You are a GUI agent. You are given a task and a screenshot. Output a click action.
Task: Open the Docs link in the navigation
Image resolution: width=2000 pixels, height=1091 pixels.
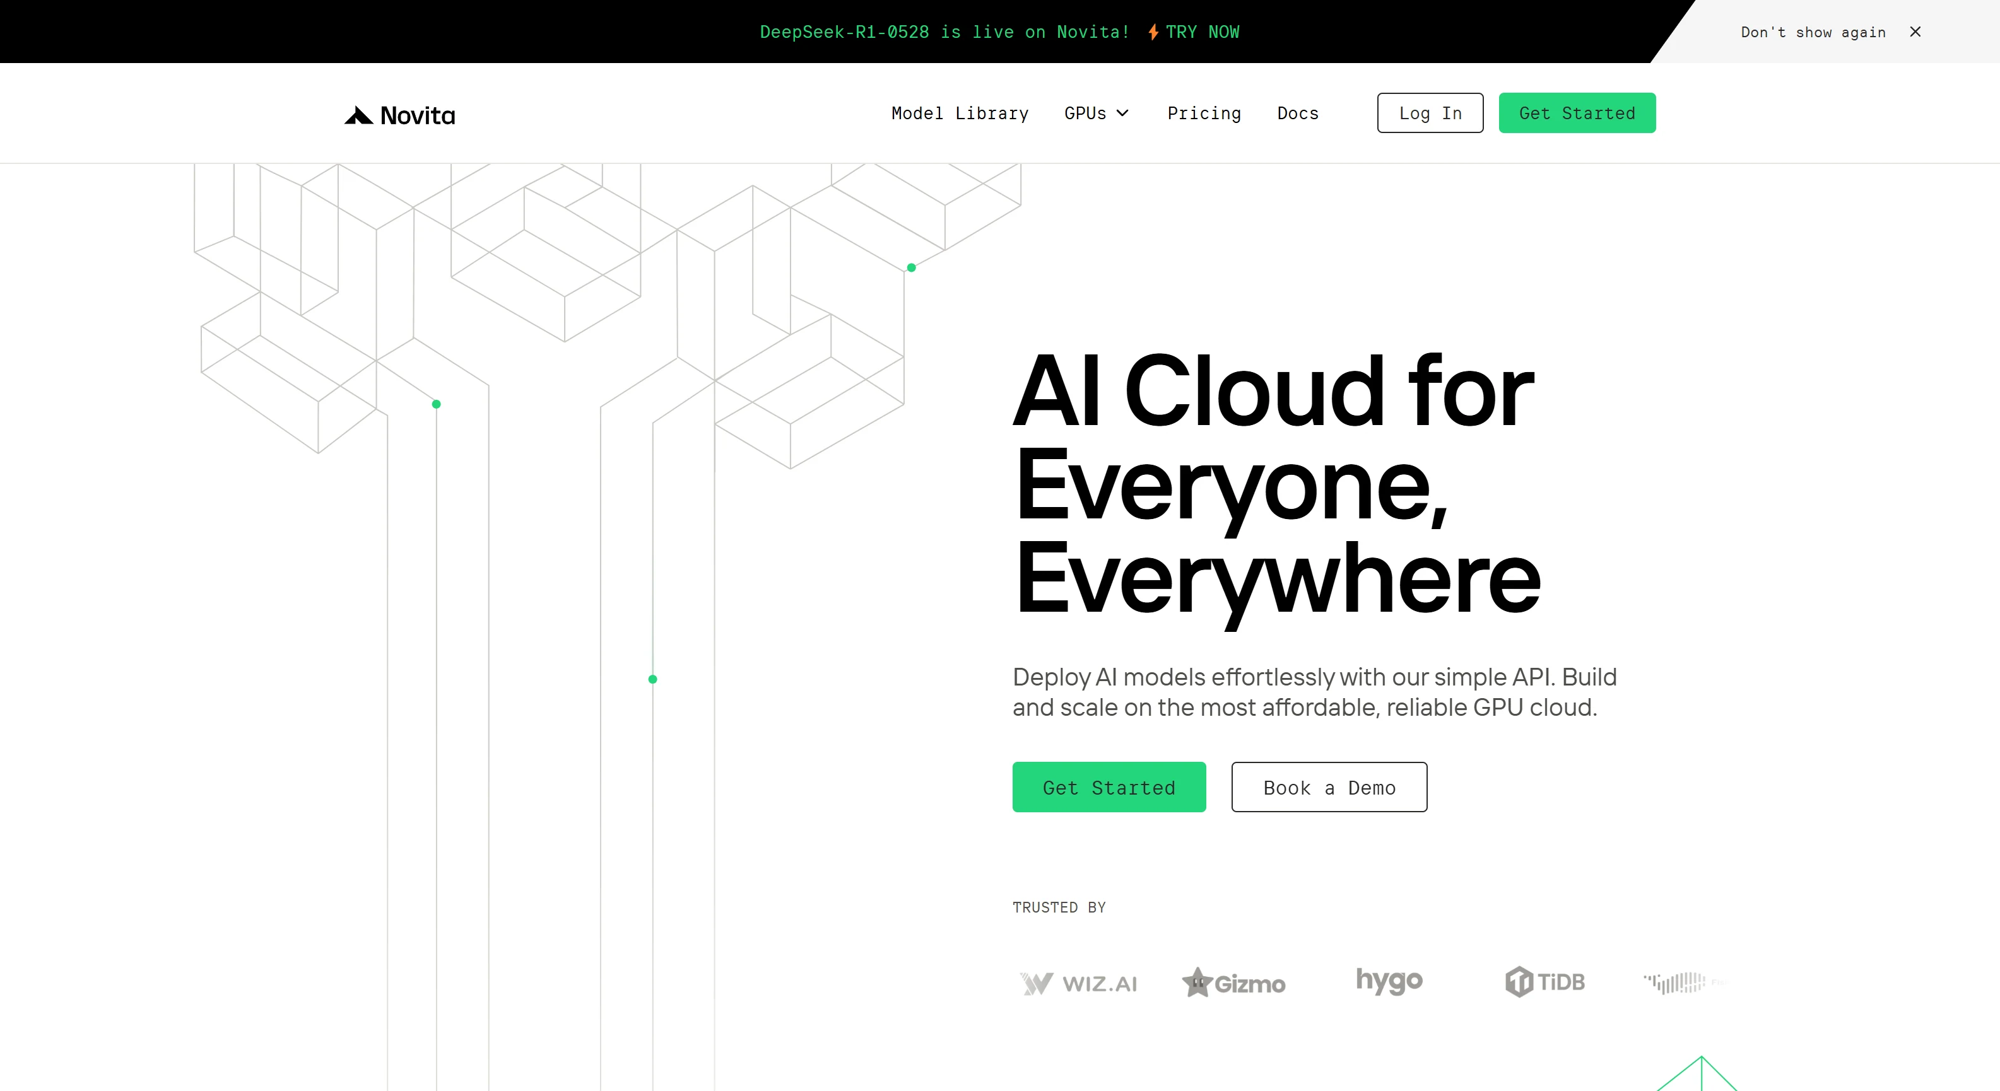click(x=1297, y=114)
